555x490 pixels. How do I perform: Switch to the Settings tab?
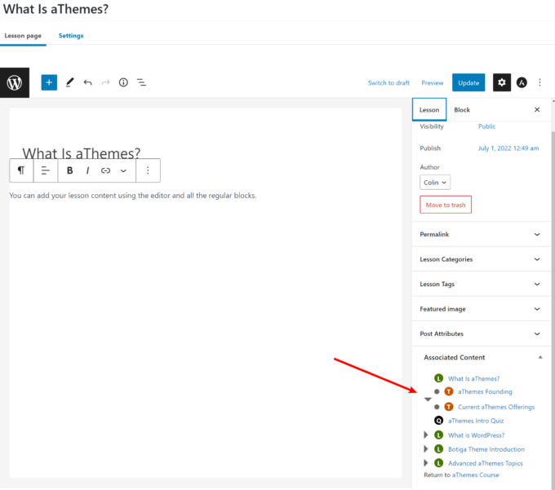click(x=71, y=36)
